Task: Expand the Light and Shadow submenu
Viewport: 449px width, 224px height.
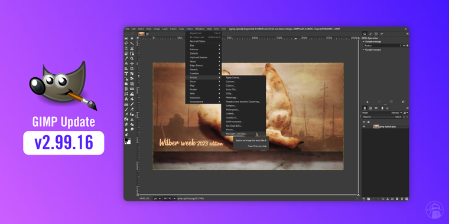Action: point(204,57)
